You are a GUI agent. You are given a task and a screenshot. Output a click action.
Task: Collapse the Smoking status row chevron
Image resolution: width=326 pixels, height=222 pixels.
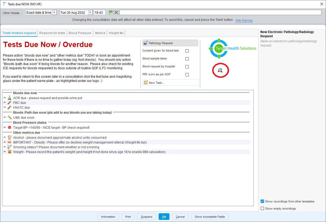pyautogui.click(x=5, y=147)
